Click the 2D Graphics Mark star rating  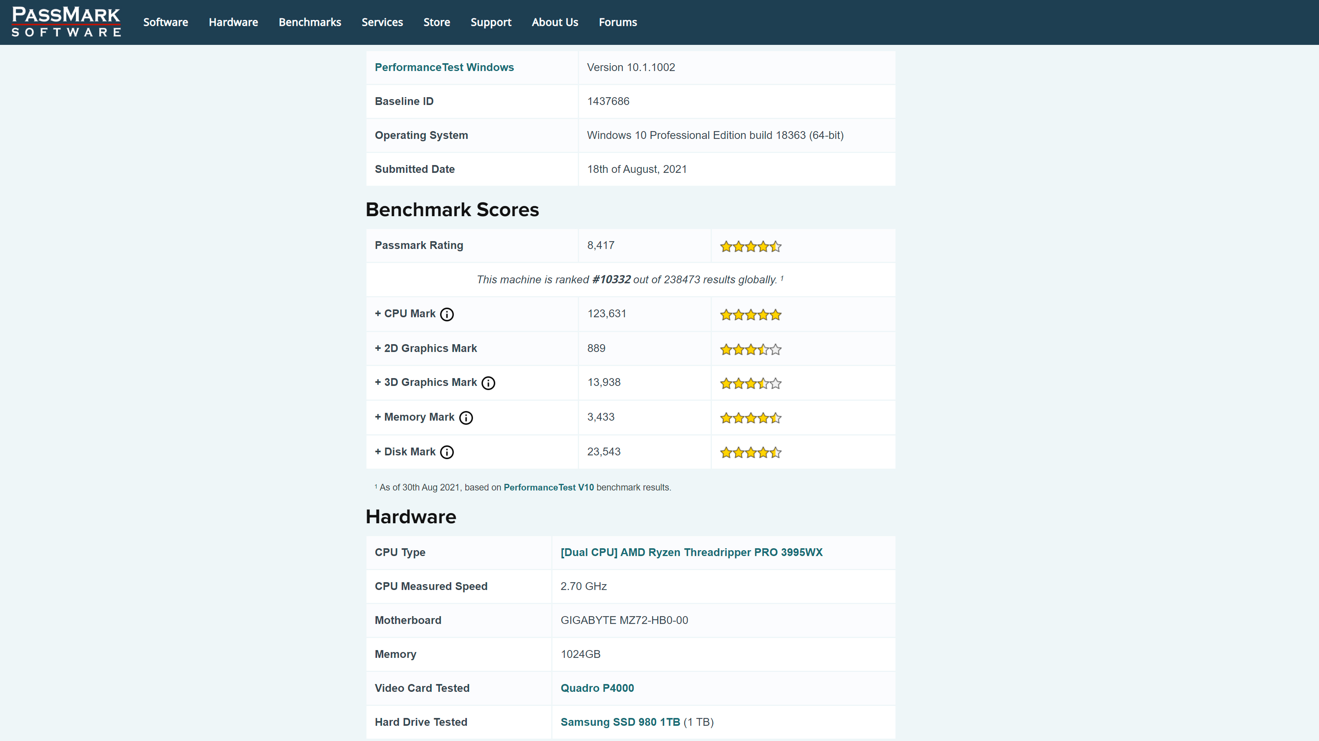750,350
